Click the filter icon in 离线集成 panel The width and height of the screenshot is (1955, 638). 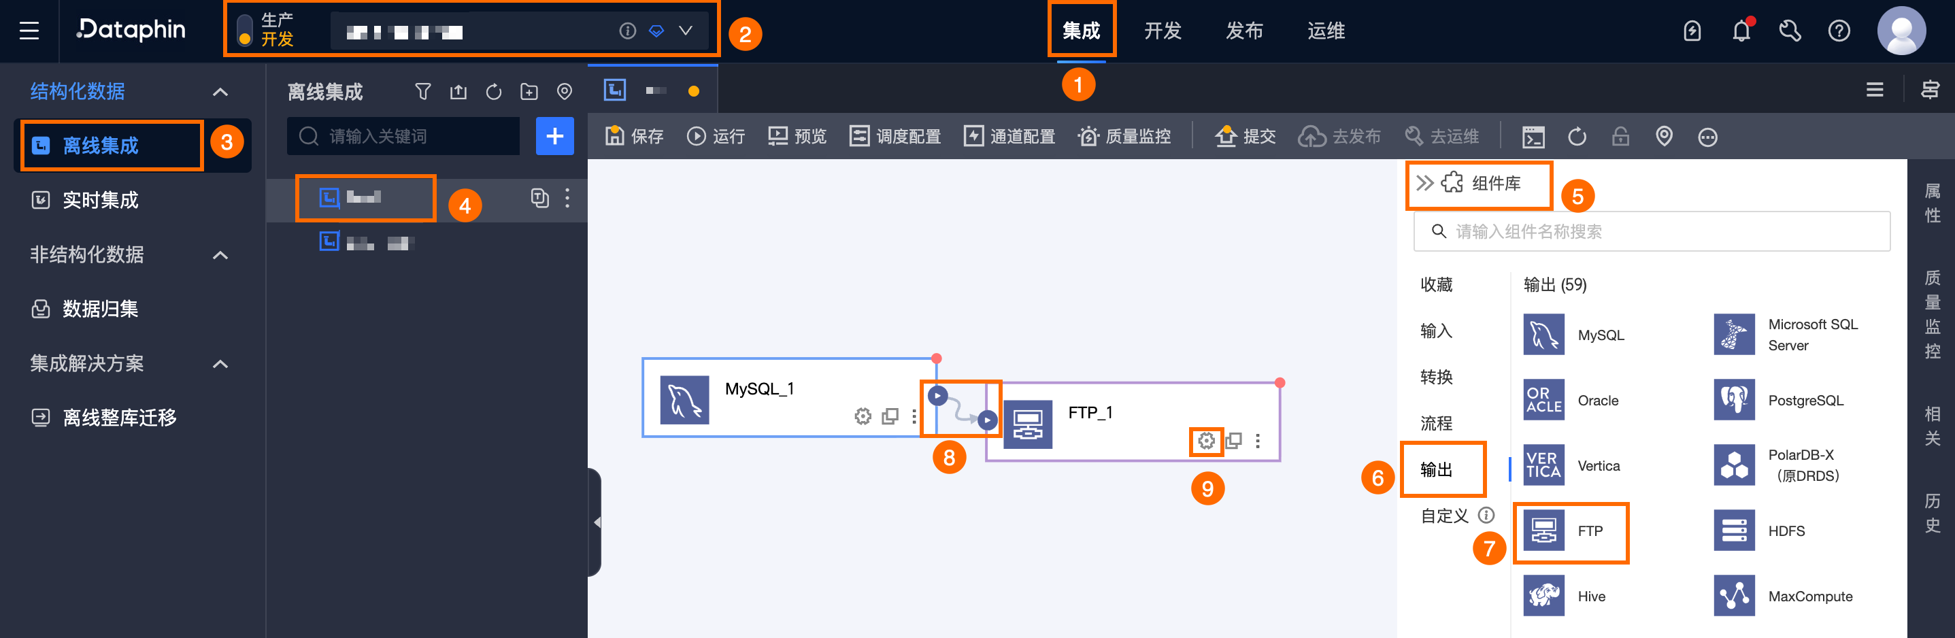click(422, 92)
